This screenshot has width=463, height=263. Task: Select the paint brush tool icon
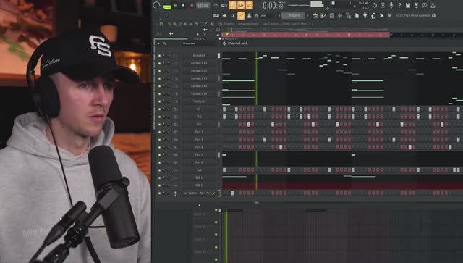click(x=233, y=15)
